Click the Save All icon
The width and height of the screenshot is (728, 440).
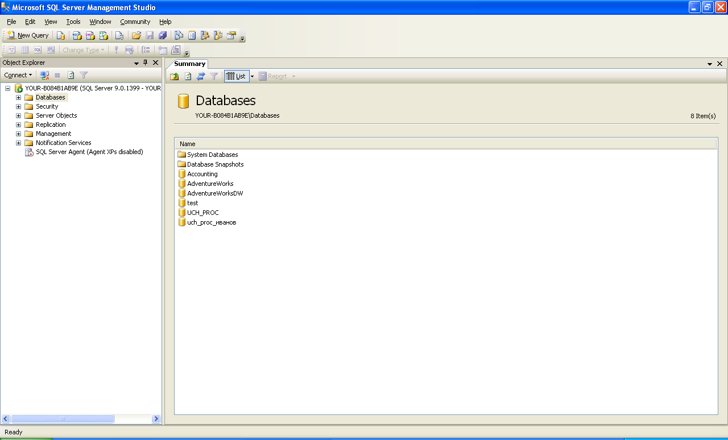click(x=163, y=35)
